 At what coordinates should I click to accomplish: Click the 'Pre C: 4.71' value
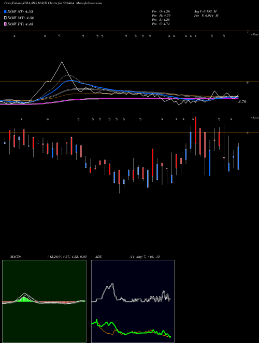point(161,24)
